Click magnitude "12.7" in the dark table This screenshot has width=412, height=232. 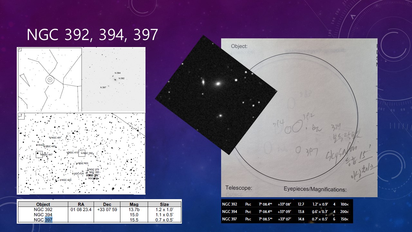tap(301, 204)
